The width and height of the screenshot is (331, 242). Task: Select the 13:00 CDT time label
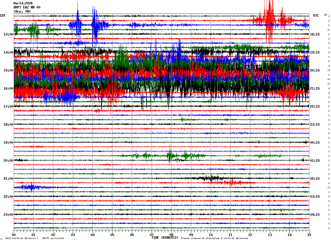point(8,34)
